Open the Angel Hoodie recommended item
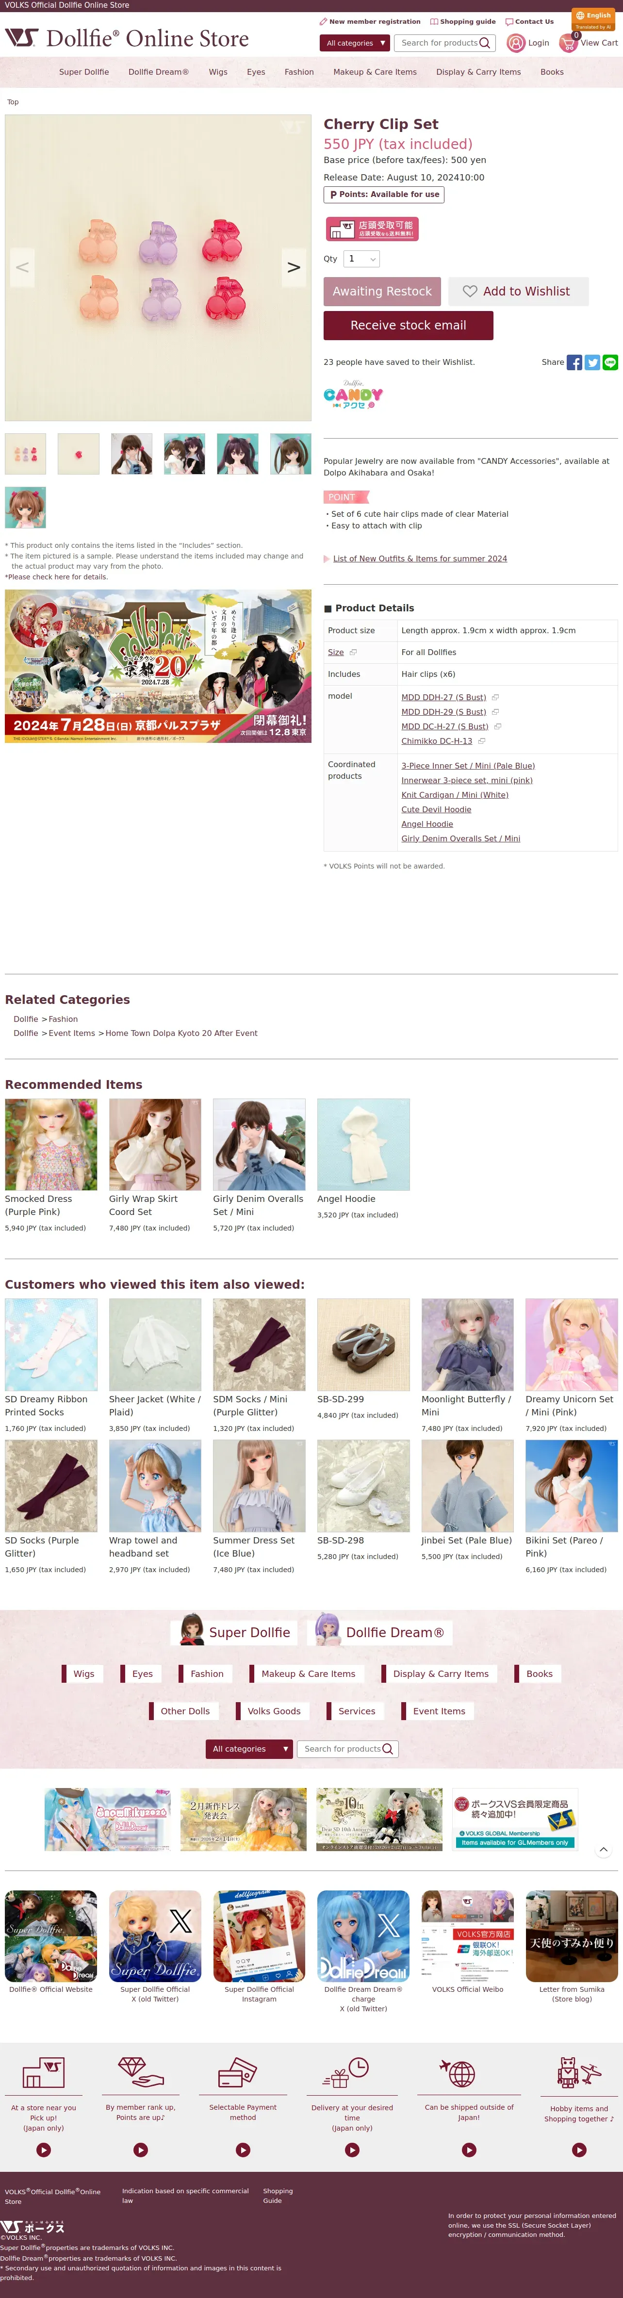Image resolution: width=623 pixels, height=2298 pixels. click(x=363, y=1145)
